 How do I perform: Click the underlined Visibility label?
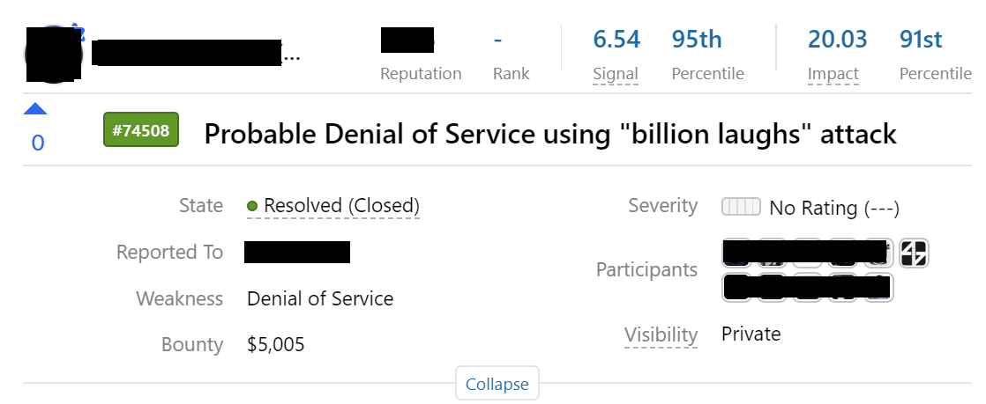pyautogui.click(x=661, y=334)
